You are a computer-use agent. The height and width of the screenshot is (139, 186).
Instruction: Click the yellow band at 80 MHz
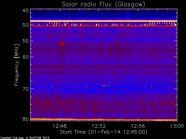(104, 119)
